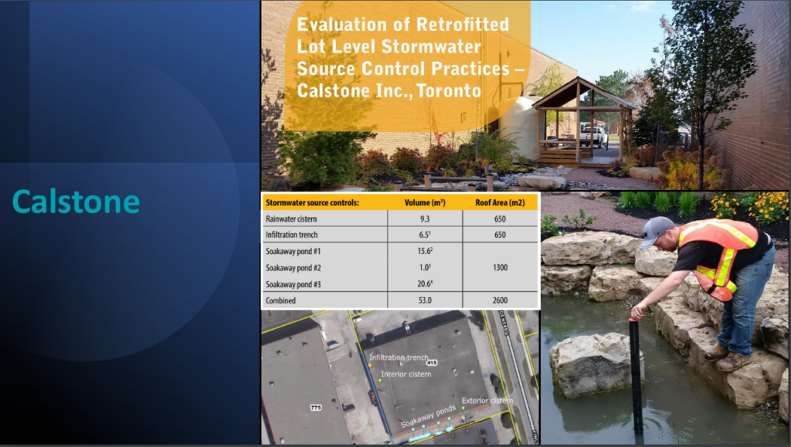Select the "Stormwater source controls:" table header
Viewport: 791px width, 447px height.
(x=312, y=202)
